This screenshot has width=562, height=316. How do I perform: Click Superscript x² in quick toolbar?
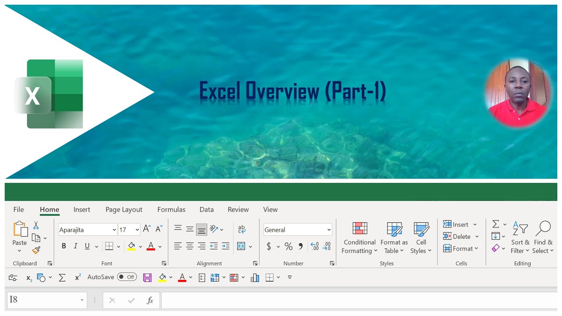[78, 277]
